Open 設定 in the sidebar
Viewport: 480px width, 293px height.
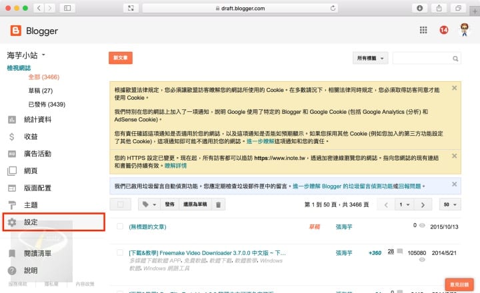[x=31, y=222]
